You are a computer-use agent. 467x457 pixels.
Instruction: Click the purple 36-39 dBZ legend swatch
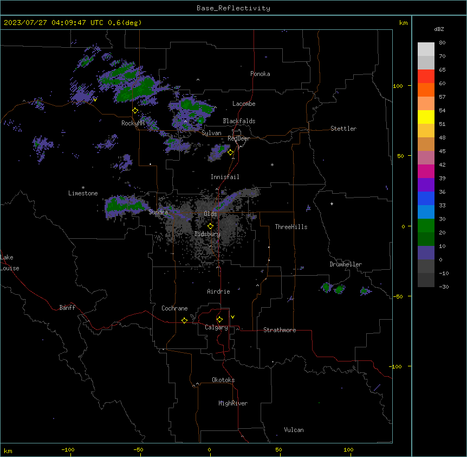[426, 185]
